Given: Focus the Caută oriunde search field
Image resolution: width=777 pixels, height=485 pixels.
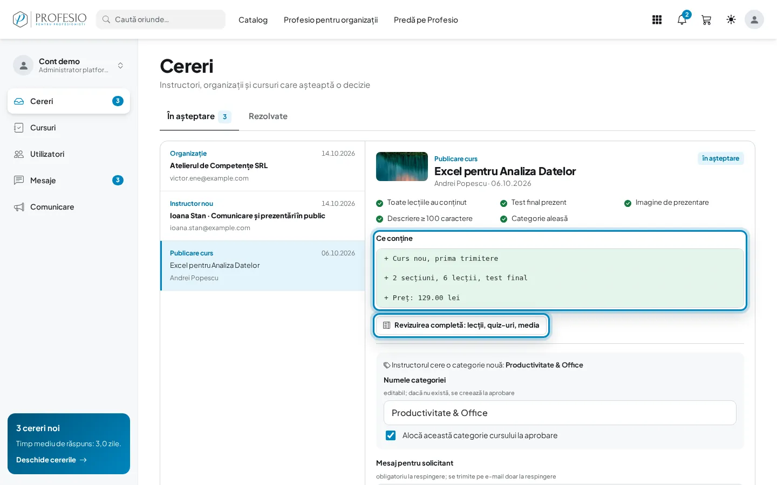Looking at the screenshot, I should coord(161,19).
